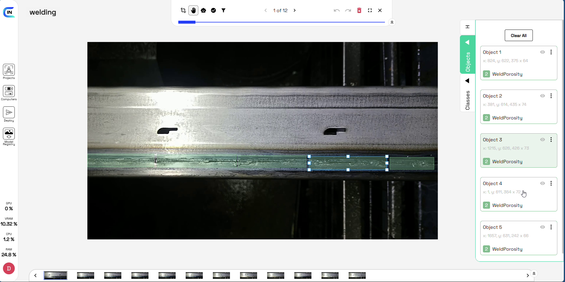Toggle visibility of Object 3

(x=543, y=140)
